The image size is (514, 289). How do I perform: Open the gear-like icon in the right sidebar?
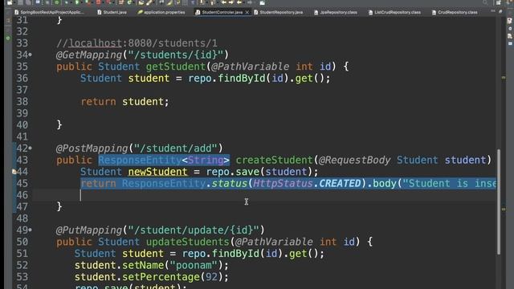(510, 29)
